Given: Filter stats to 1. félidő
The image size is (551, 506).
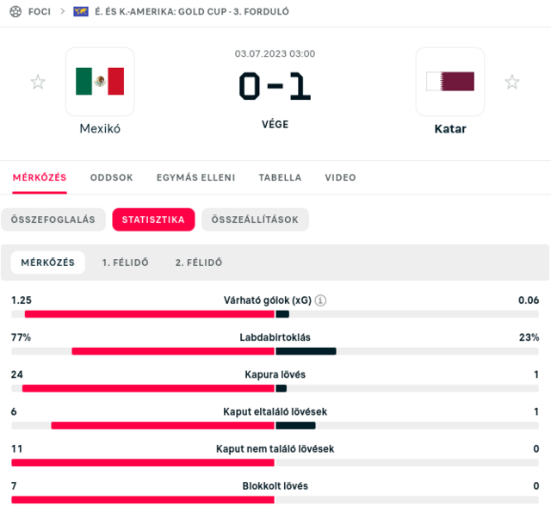Looking at the screenshot, I should click(125, 262).
